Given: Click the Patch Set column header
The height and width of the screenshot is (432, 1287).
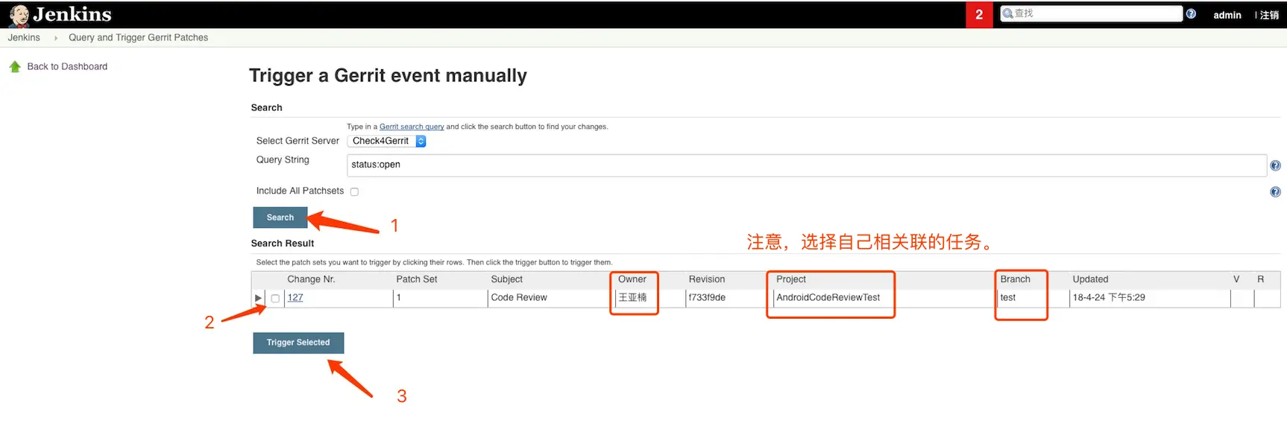Looking at the screenshot, I should pyautogui.click(x=417, y=279).
